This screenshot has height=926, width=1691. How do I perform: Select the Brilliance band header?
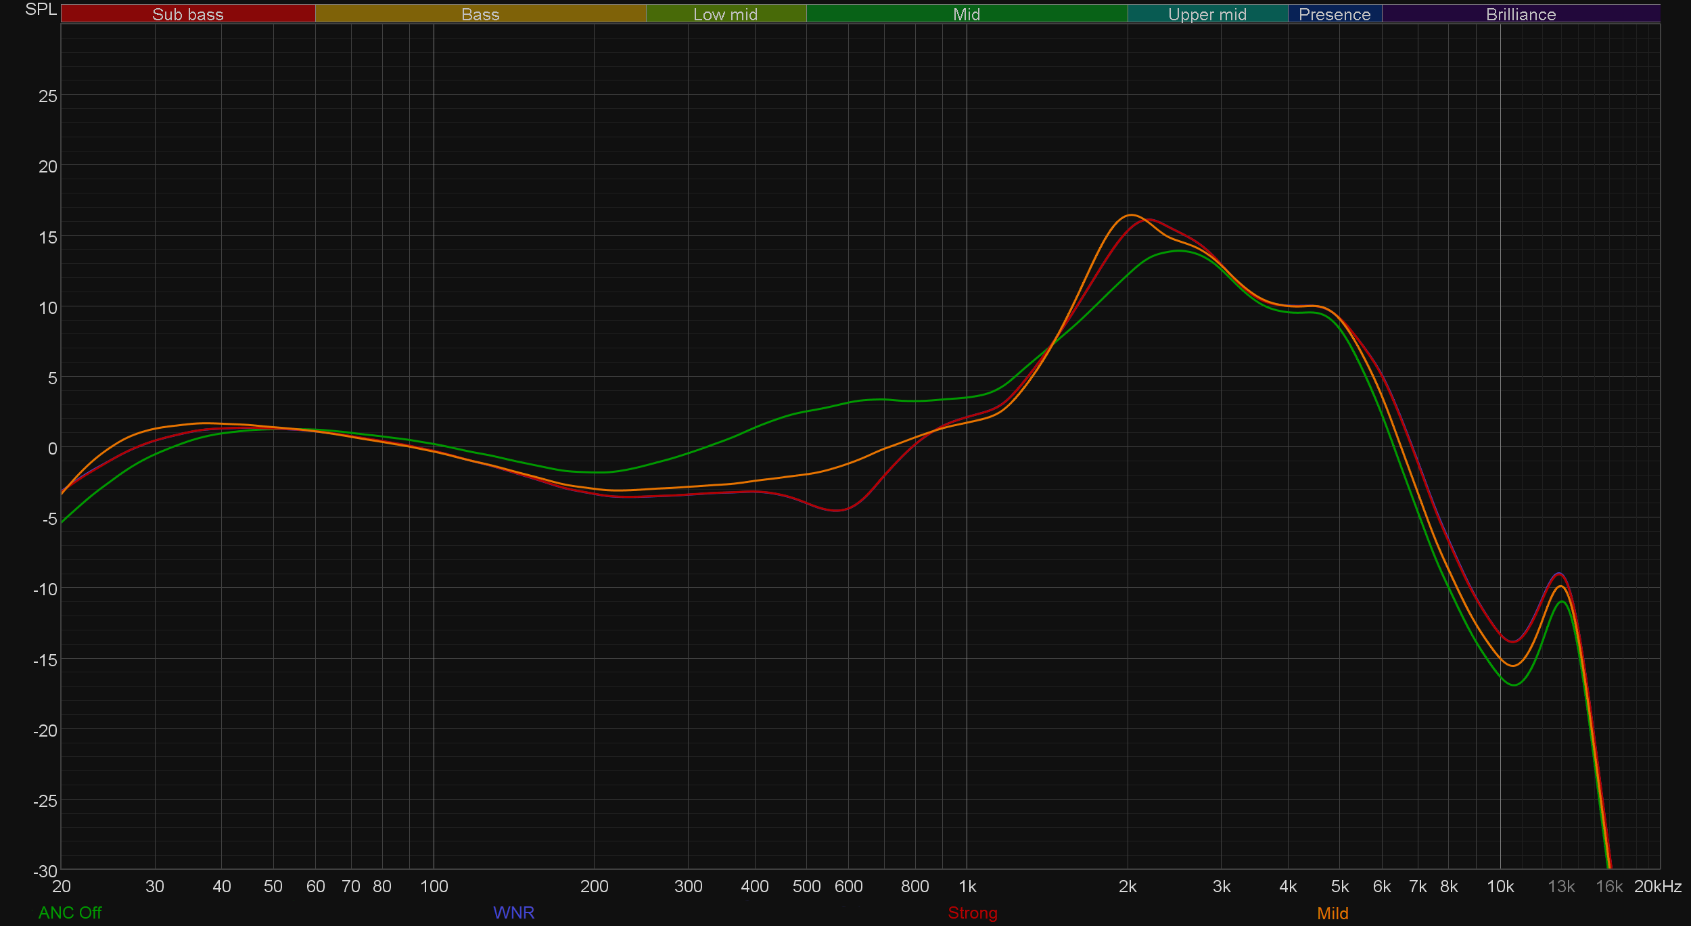(x=1521, y=14)
